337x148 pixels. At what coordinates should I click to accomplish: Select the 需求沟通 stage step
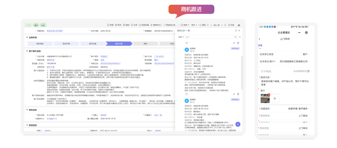(93, 44)
